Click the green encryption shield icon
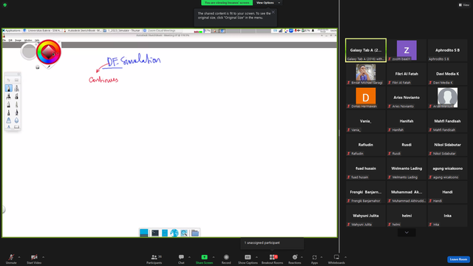 (5, 5)
